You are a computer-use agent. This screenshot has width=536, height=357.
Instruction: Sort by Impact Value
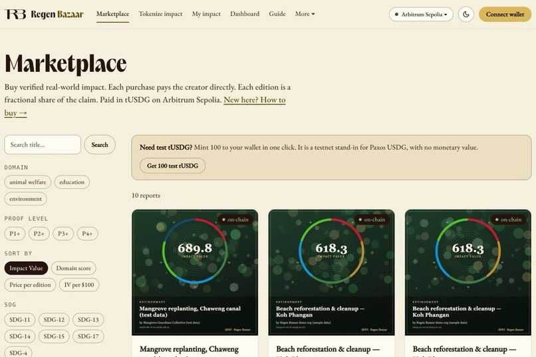(26, 268)
